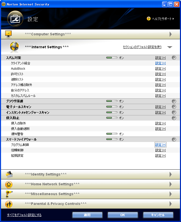Expand Parental & Privacy Controls arrow
Image resolution: width=181 pixels, height=222 pixels.
point(171,204)
